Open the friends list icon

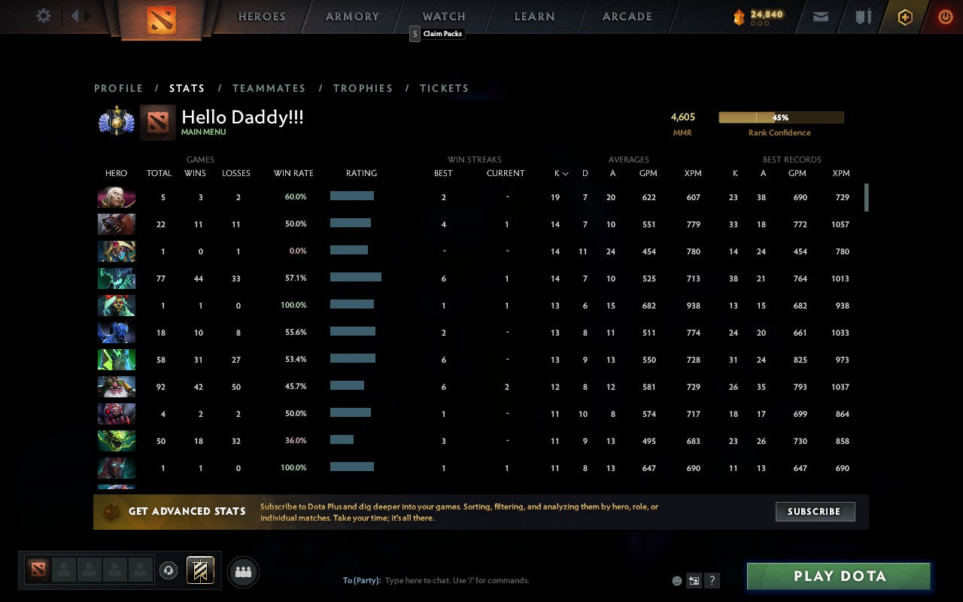242,570
